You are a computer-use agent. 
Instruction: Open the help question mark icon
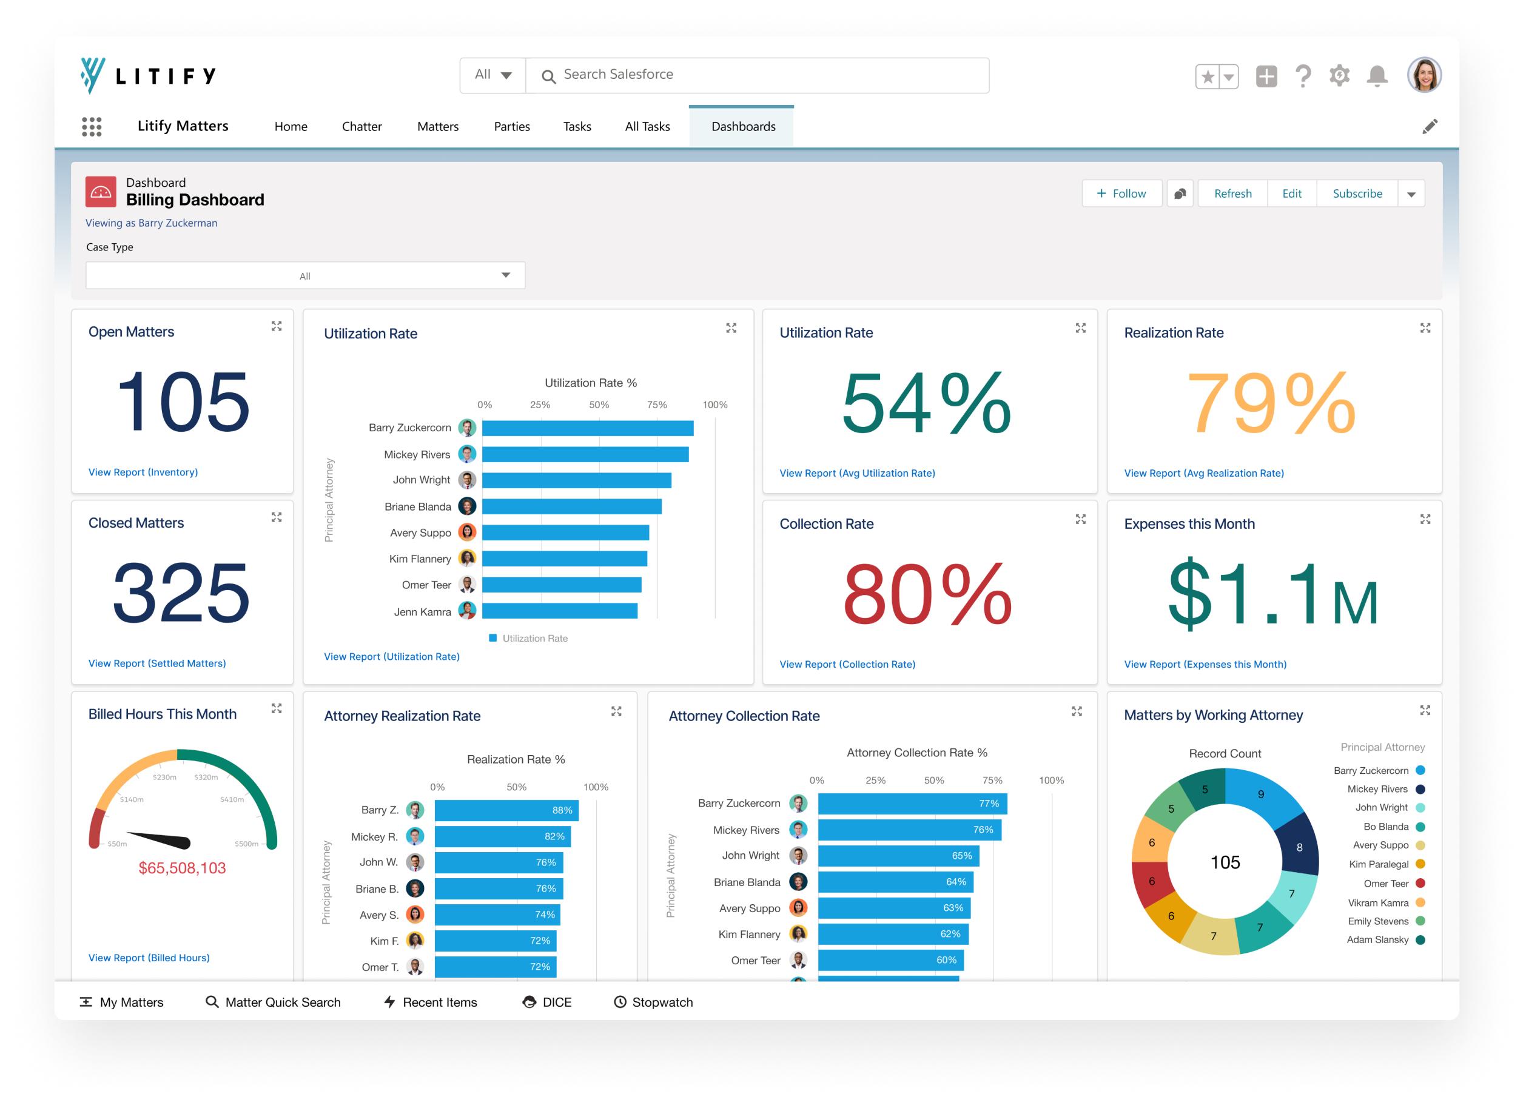click(x=1303, y=76)
